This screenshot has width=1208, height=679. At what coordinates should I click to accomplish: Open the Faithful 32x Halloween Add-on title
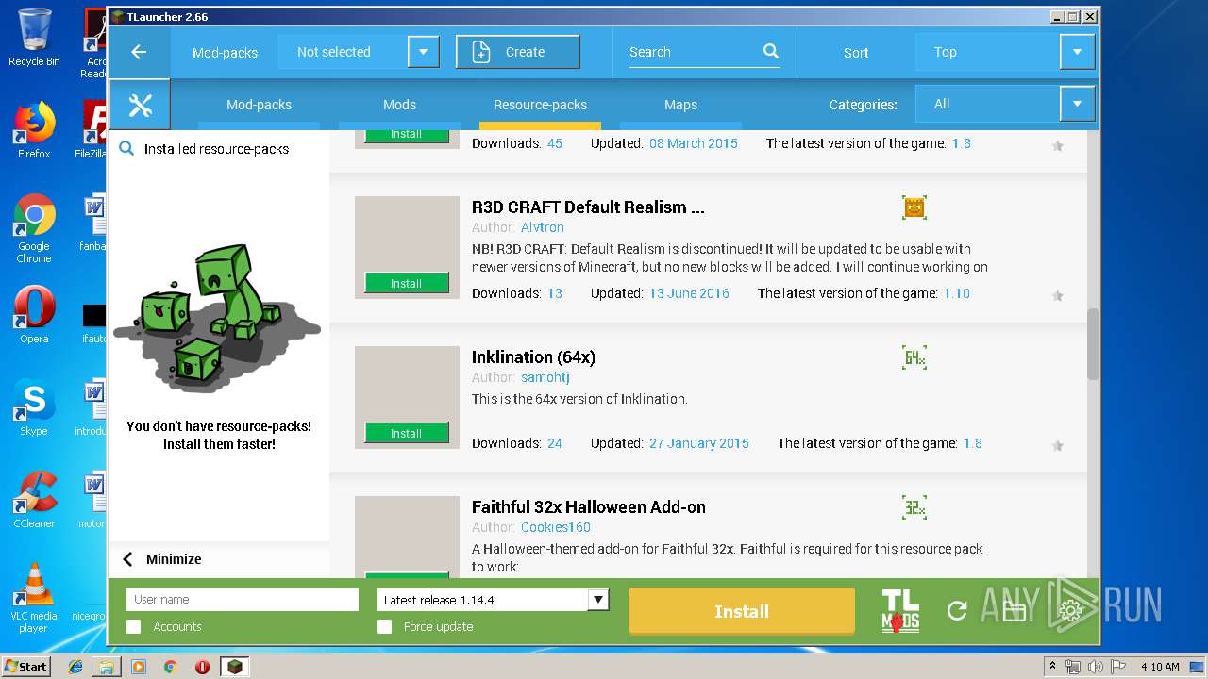pos(589,506)
